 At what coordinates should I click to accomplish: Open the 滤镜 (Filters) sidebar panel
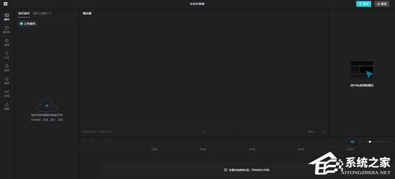click(x=7, y=106)
